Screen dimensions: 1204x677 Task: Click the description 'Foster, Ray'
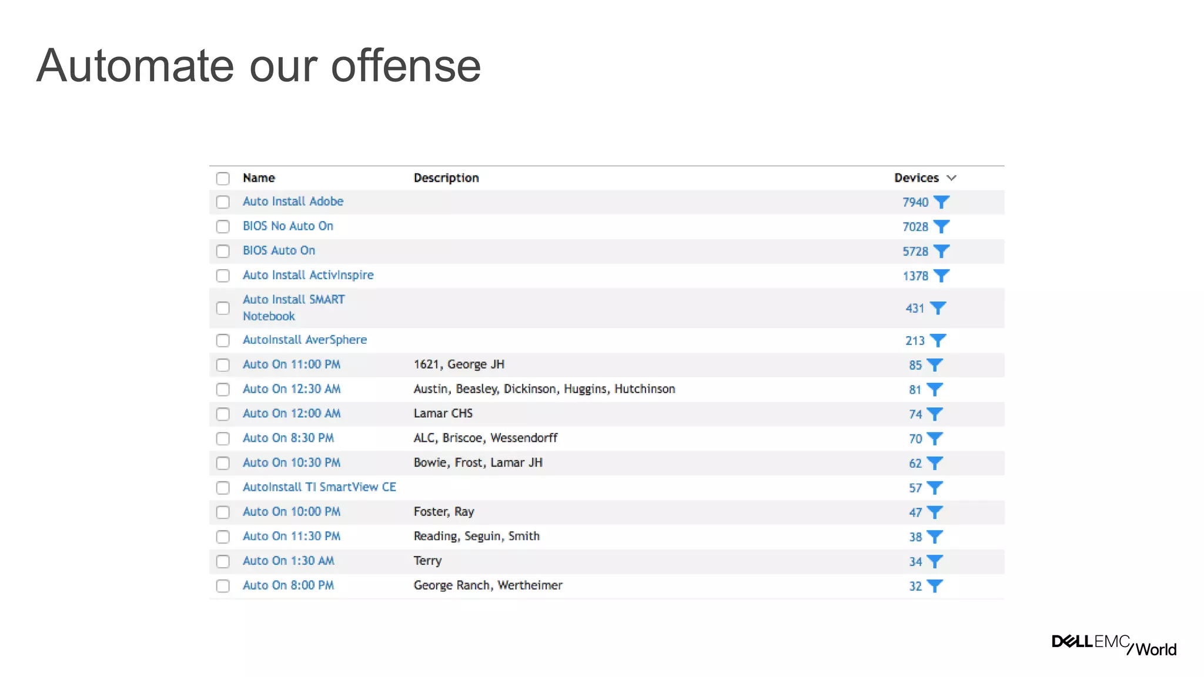point(444,512)
